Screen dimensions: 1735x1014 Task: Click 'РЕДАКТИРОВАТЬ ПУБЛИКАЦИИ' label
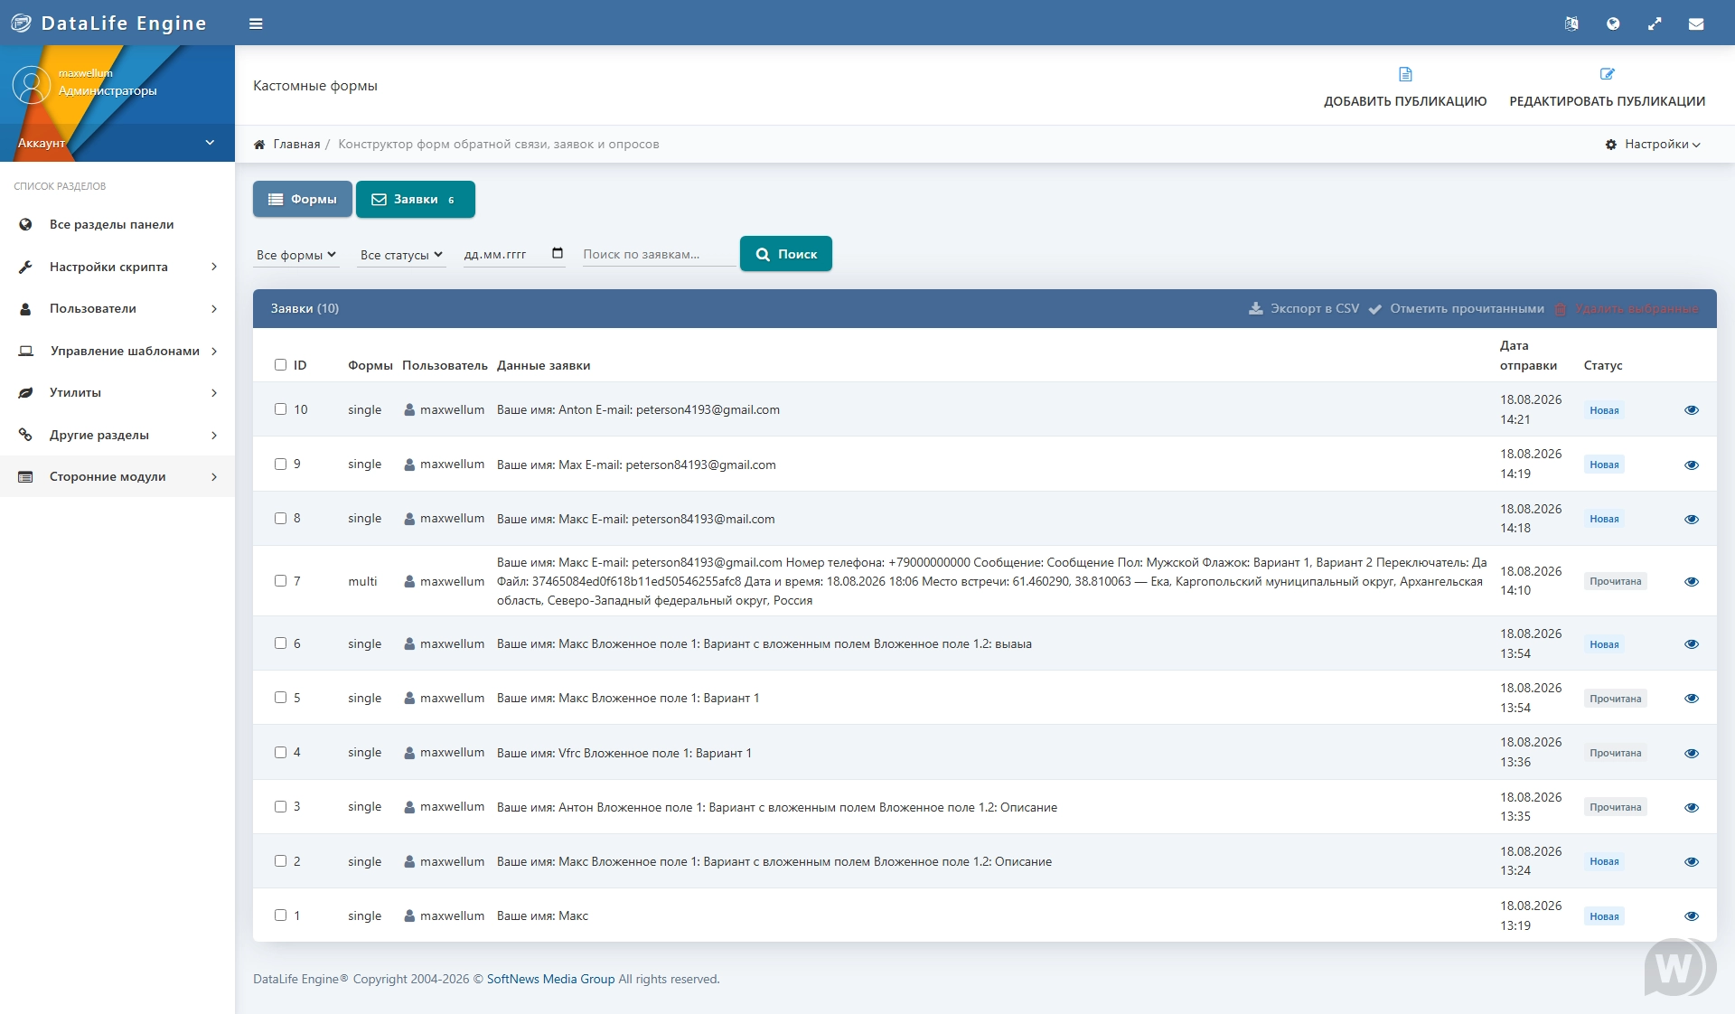[x=1608, y=101]
